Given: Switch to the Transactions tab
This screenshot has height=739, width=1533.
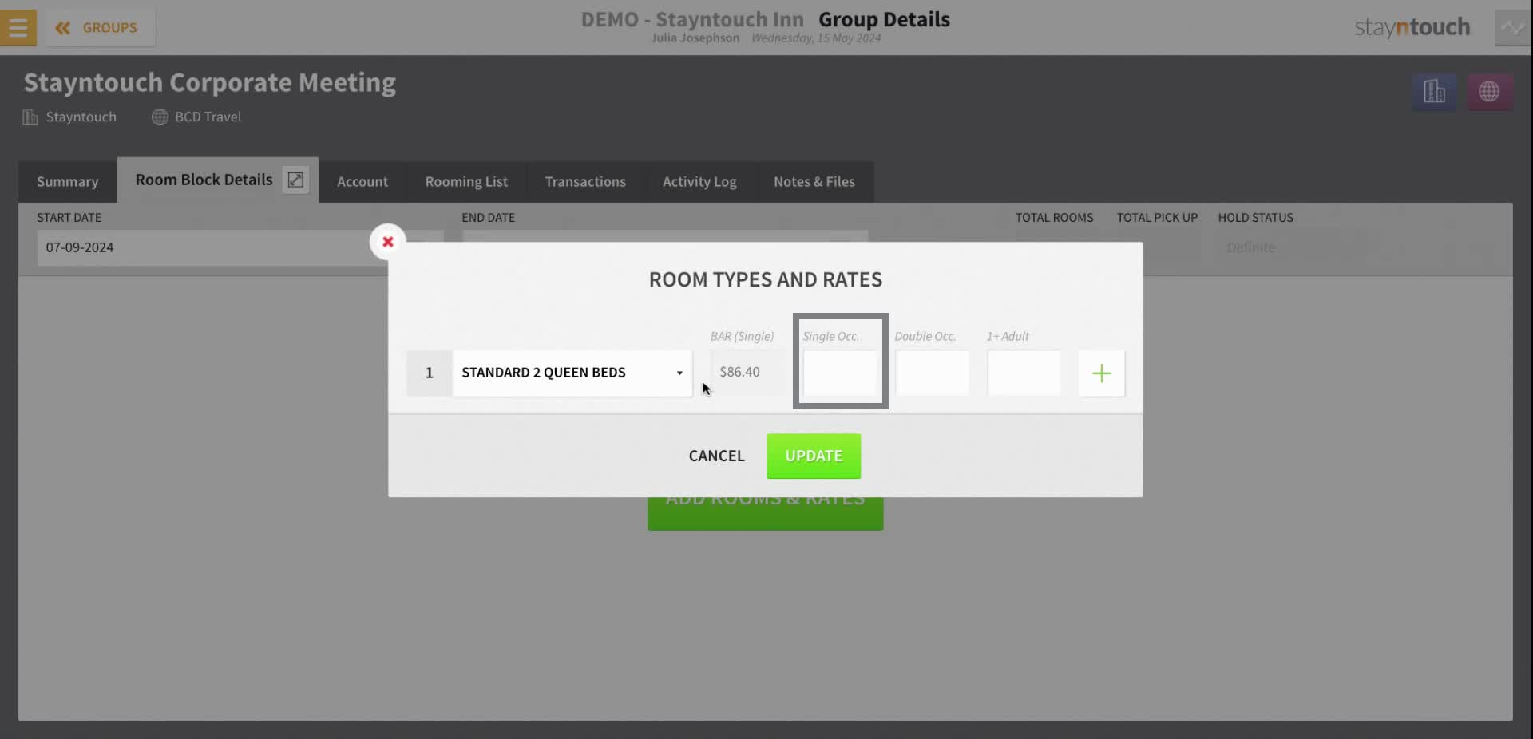Looking at the screenshot, I should [585, 181].
